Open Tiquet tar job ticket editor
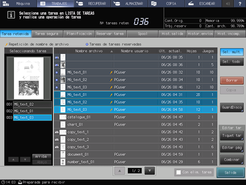The width and height of the screenshot is (246, 185). [232, 136]
